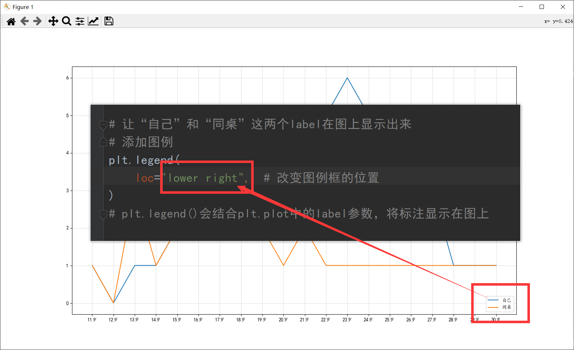Click the x-axis tick label 11岁

pos(92,320)
